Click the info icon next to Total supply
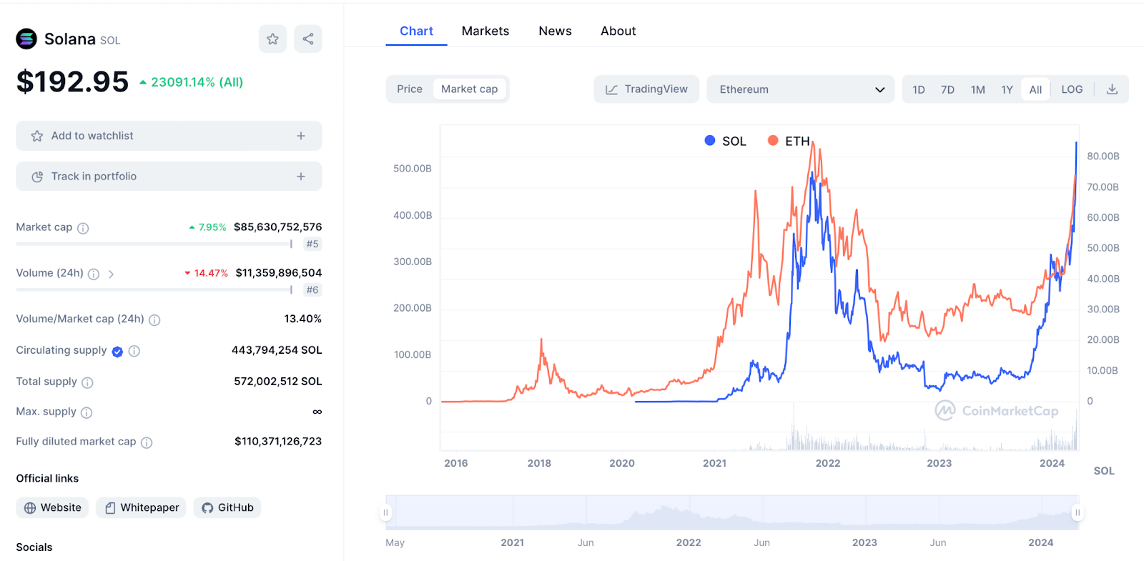1144x561 pixels. 87,382
